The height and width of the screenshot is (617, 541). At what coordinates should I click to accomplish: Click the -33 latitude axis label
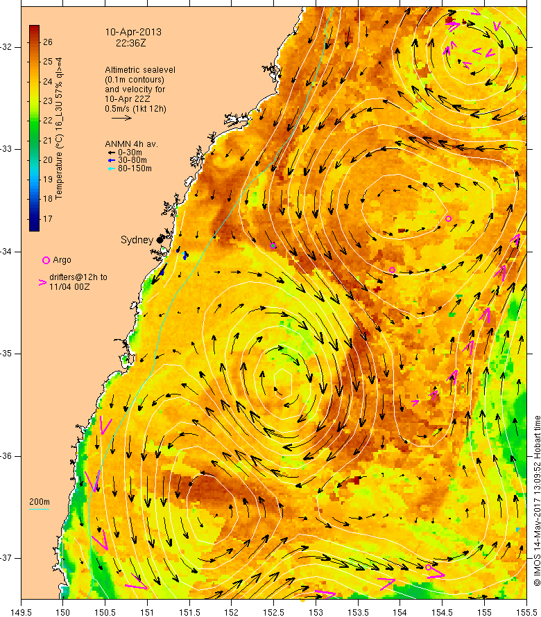click(x=6, y=149)
